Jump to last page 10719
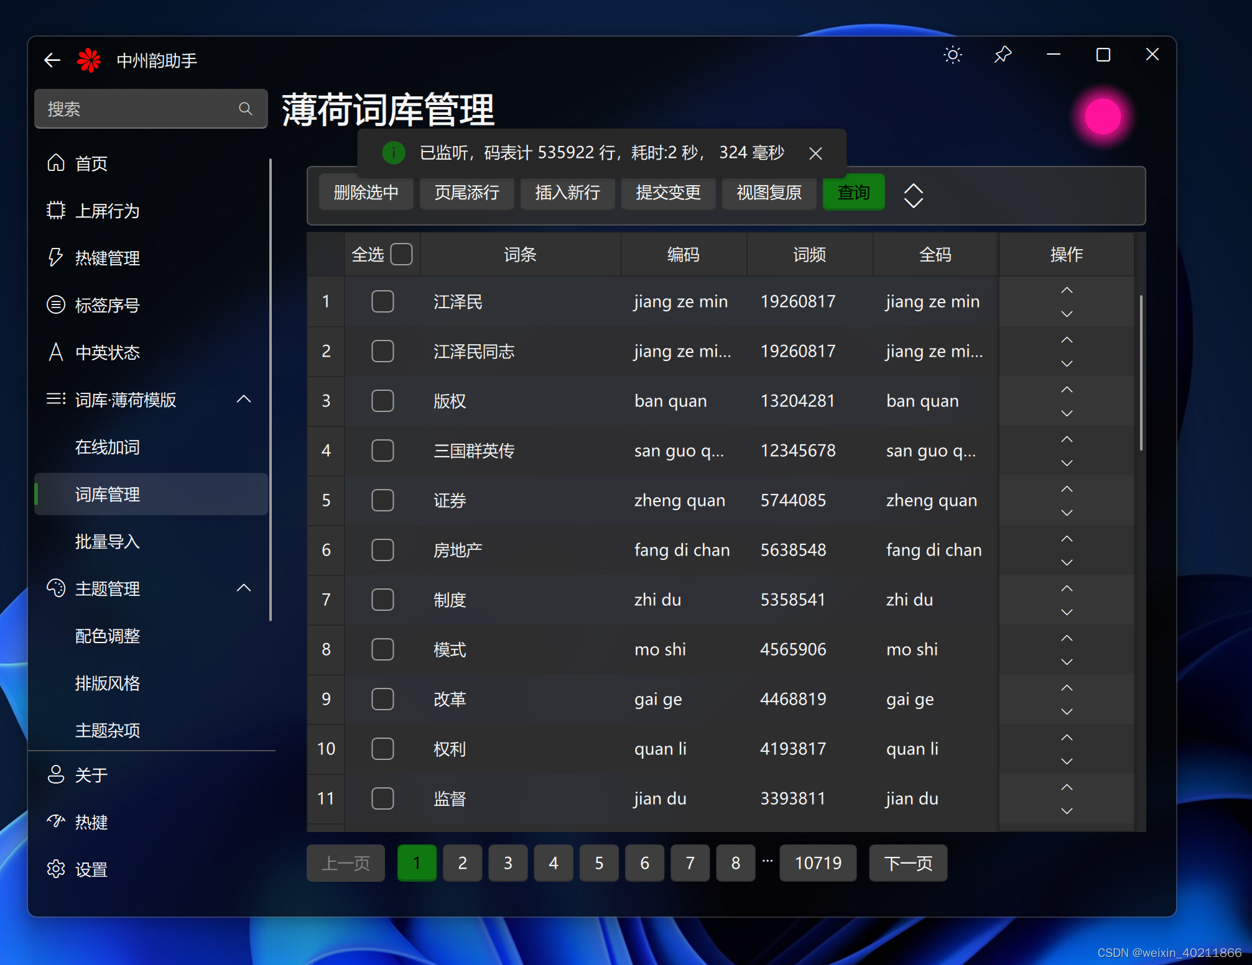The image size is (1252, 965). [x=817, y=862]
